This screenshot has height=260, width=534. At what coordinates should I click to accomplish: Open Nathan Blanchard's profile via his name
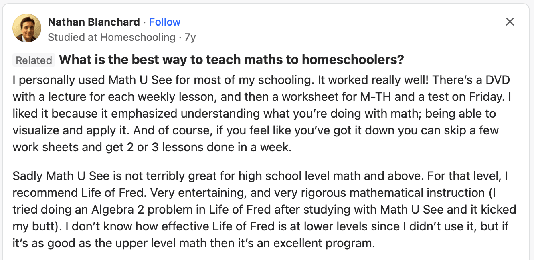pyautogui.click(x=93, y=22)
